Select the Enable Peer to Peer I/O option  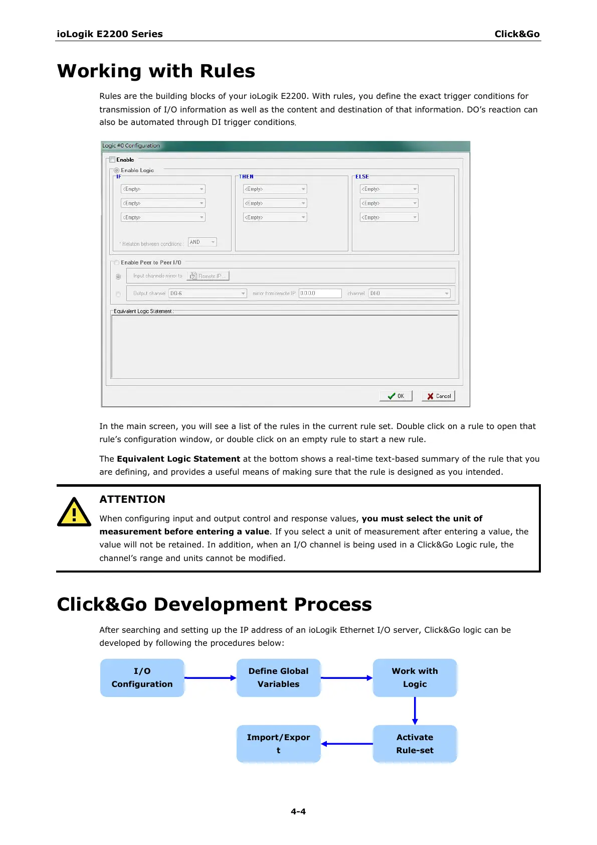(116, 262)
